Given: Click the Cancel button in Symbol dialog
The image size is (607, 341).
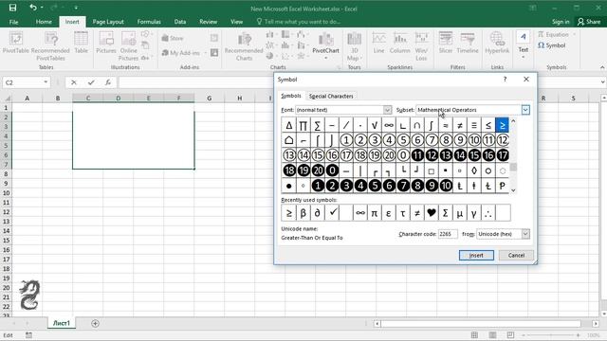Looking at the screenshot, I should click(516, 255).
